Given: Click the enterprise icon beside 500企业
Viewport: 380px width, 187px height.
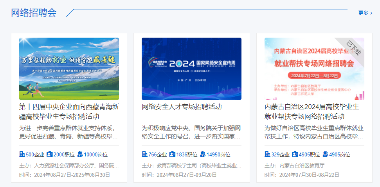Looking at the screenshot, I should coord(22,154).
